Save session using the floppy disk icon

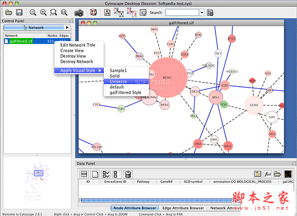coord(19,12)
